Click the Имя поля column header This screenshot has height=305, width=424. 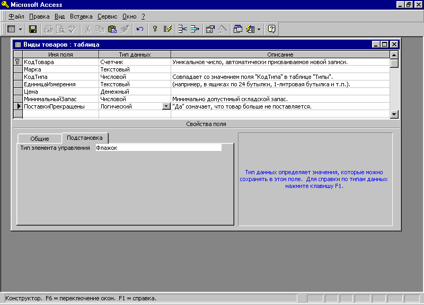pyautogui.click(x=61, y=55)
